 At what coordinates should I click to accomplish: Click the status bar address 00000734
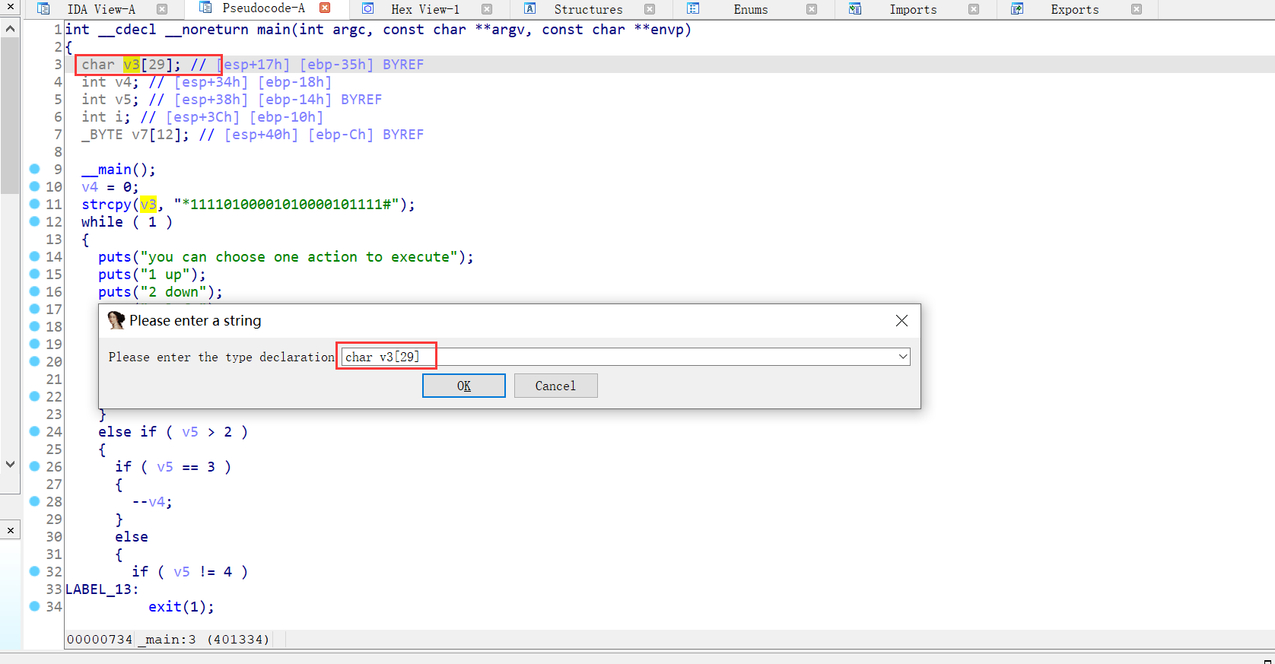coord(100,639)
